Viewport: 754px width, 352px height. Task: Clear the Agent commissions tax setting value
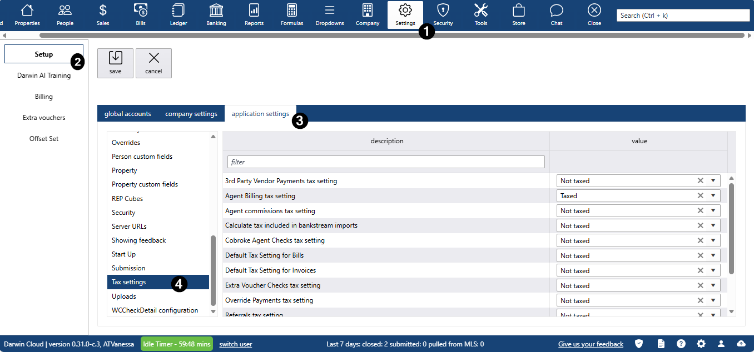(701, 211)
